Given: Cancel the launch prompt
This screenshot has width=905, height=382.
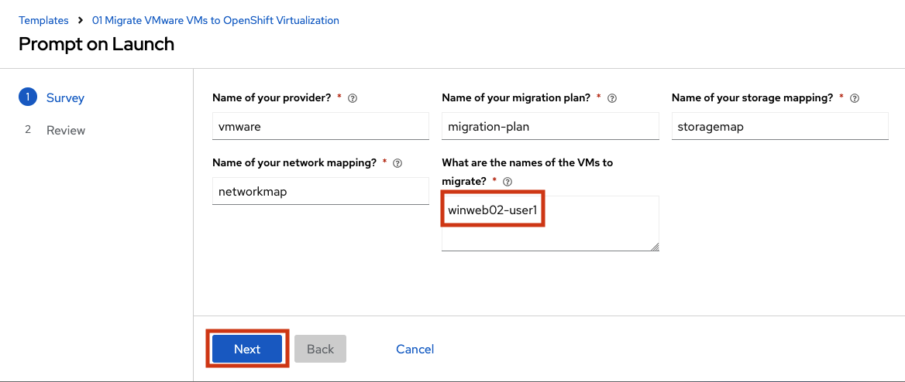Looking at the screenshot, I should [x=415, y=349].
